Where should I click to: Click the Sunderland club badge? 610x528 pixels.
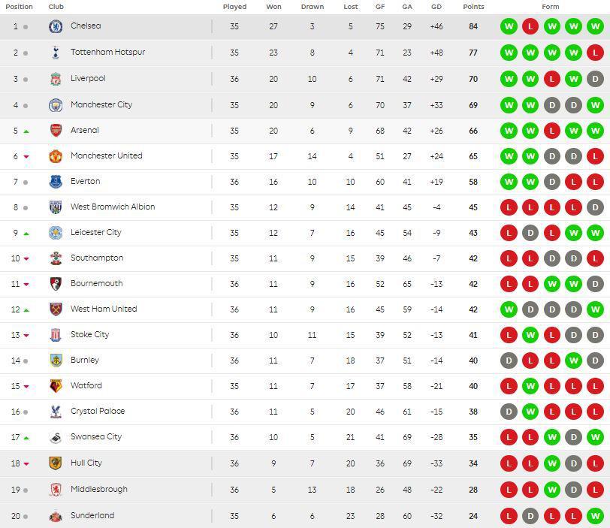coord(56,516)
